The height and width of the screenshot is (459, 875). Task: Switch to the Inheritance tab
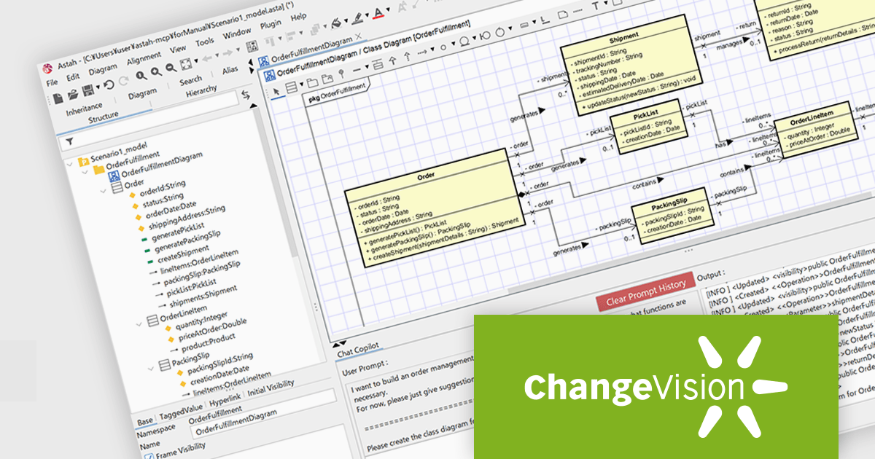click(84, 109)
